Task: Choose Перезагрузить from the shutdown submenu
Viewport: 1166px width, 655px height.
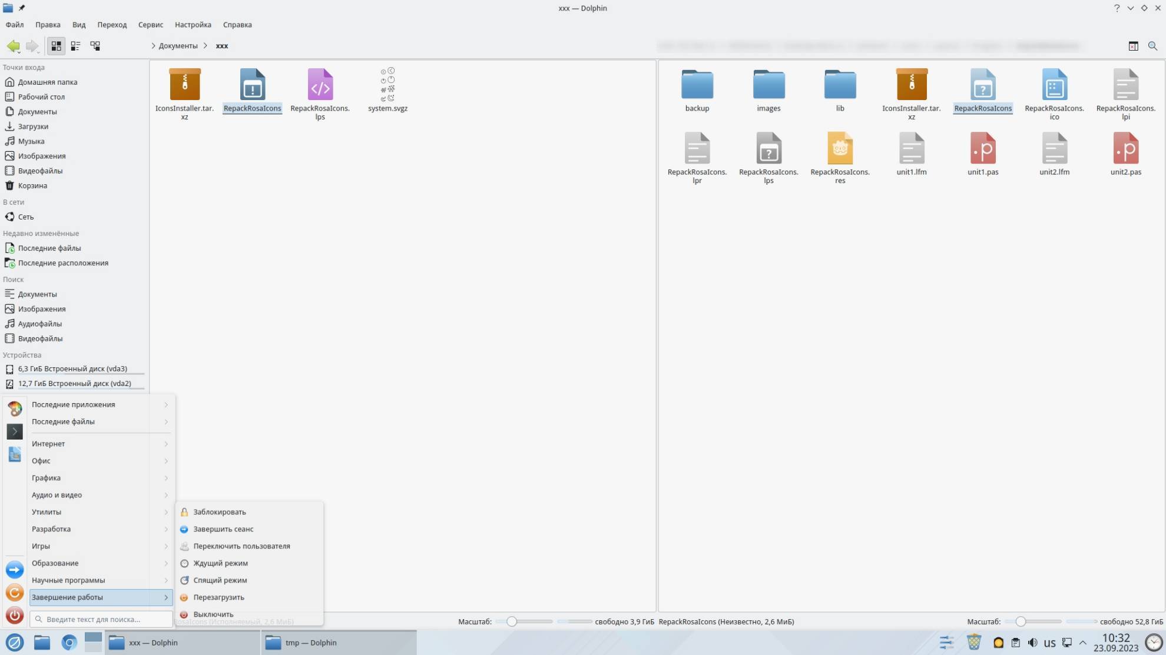Action: 218,597
